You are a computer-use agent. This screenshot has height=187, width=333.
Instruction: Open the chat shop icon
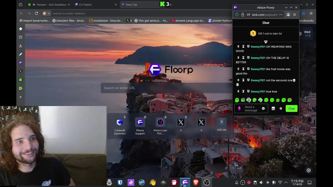click(x=273, y=109)
